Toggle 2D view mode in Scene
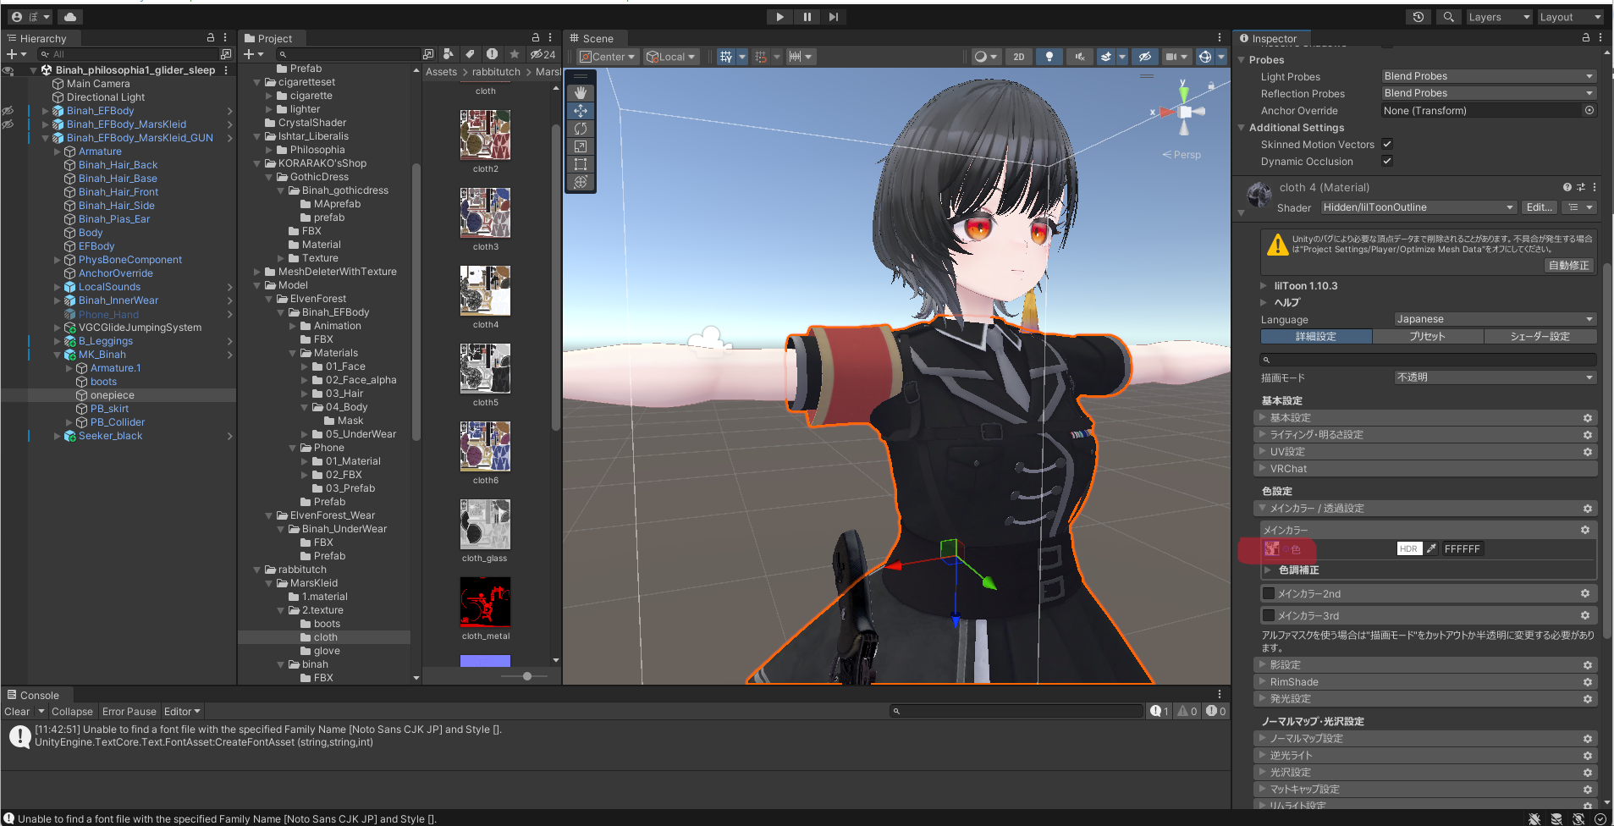The image size is (1614, 826). click(1019, 57)
